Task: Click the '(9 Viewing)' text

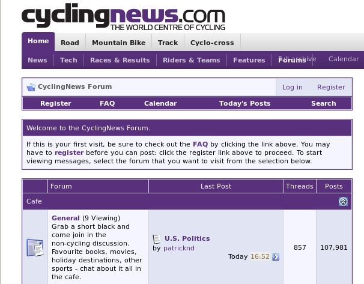Action: (x=102, y=218)
